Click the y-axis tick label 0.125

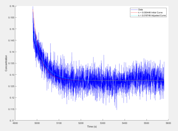click(x=11, y=86)
